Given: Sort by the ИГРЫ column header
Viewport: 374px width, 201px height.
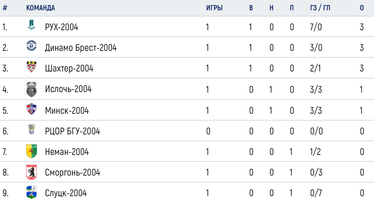Looking at the screenshot, I should pyautogui.click(x=215, y=8).
